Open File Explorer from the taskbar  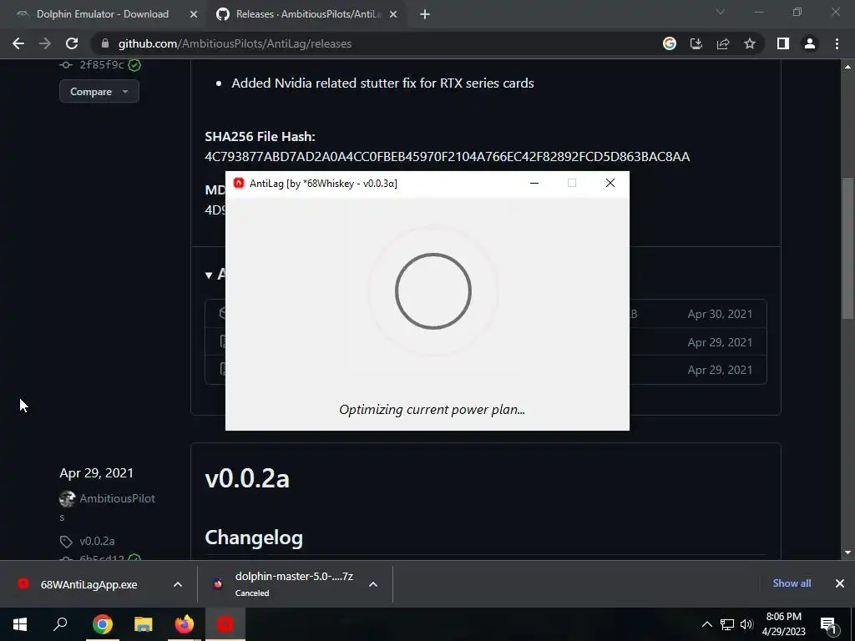click(144, 624)
